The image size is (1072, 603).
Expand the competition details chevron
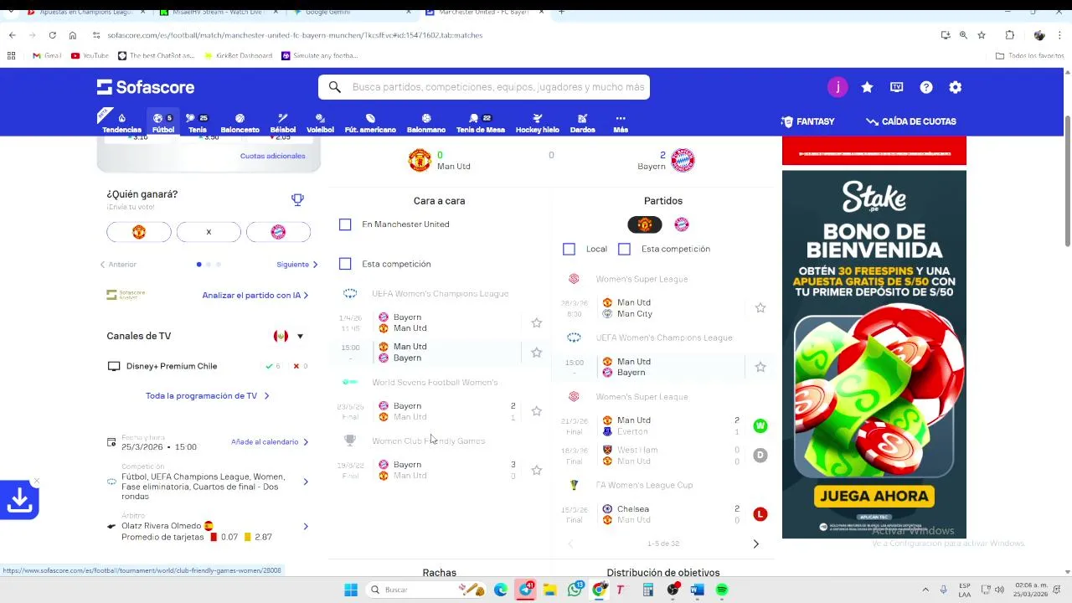[306, 482]
